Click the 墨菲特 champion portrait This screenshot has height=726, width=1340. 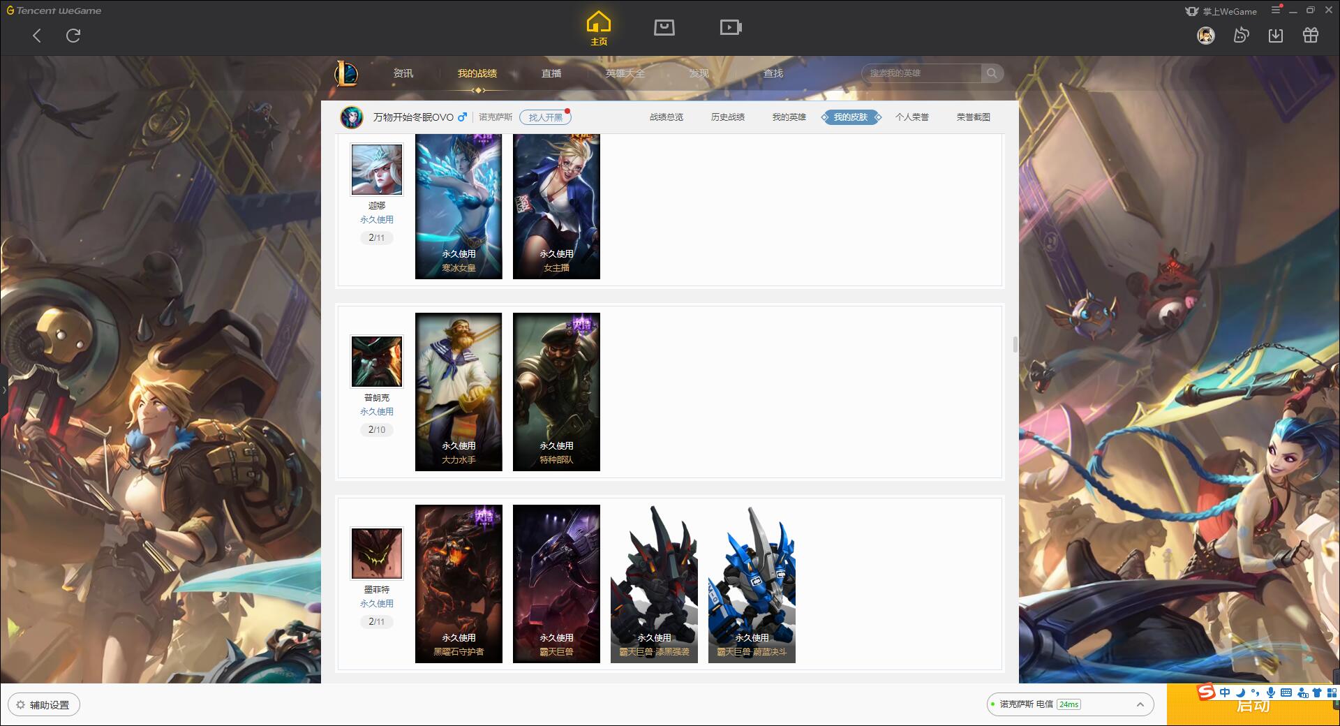coord(377,554)
